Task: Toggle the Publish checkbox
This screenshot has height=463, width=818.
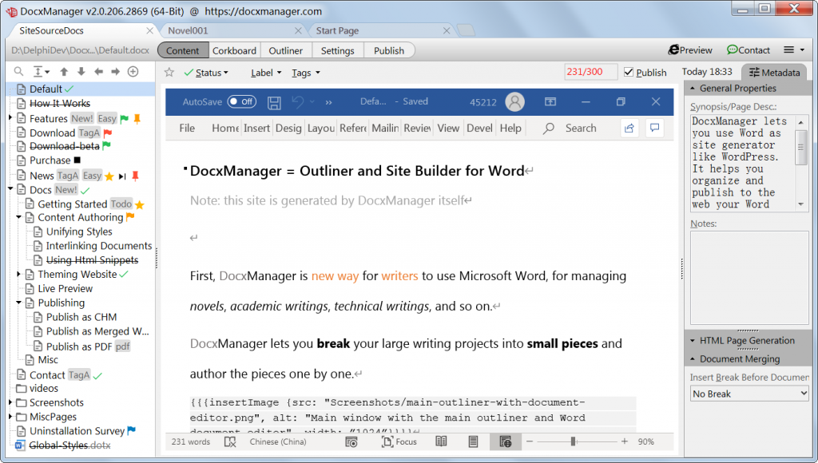Action: click(629, 73)
